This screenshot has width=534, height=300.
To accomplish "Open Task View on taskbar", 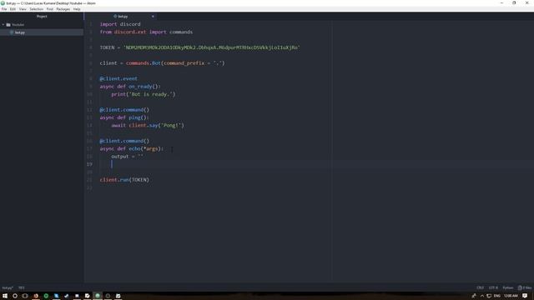I will [25, 296].
